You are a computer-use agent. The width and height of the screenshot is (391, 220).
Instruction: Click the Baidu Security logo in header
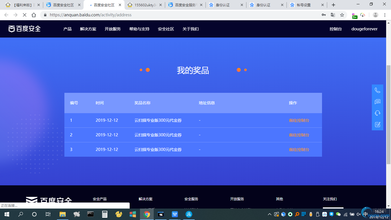tap(25, 29)
